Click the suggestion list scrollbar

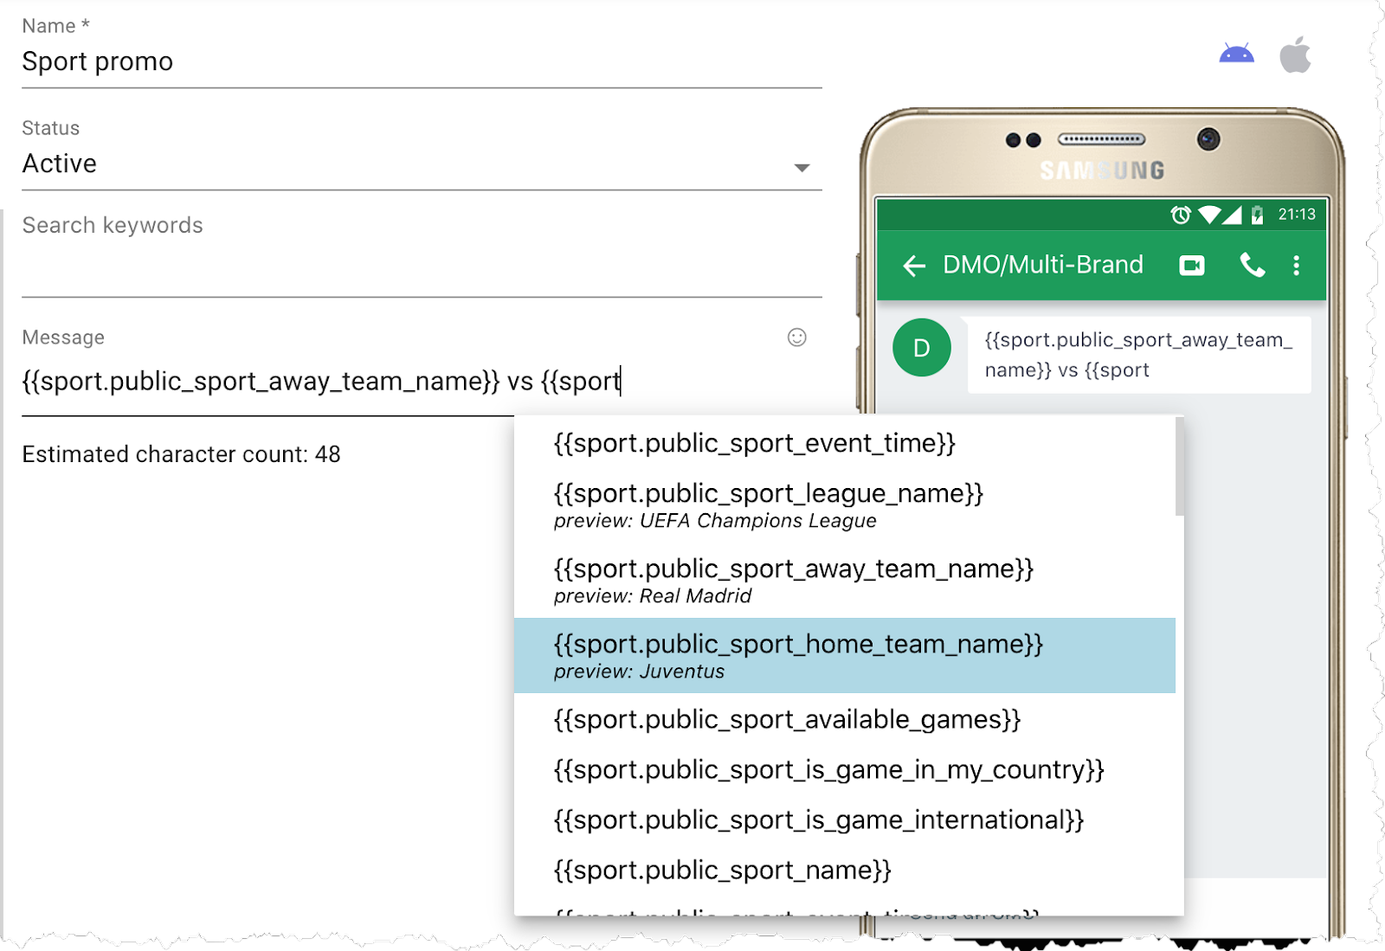[1179, 467]
